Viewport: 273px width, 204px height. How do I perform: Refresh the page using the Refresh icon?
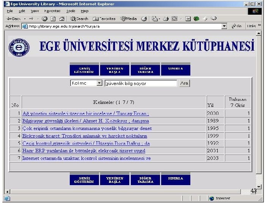[53, 19]
